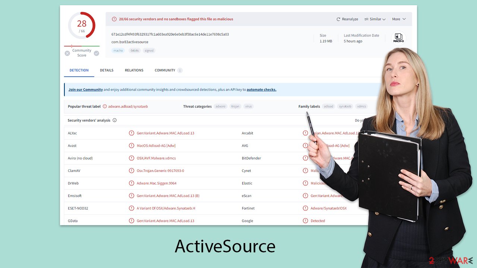Click the trojan threat category tag
This screenshot has width=477, height=268.
[x=236, y=106]
